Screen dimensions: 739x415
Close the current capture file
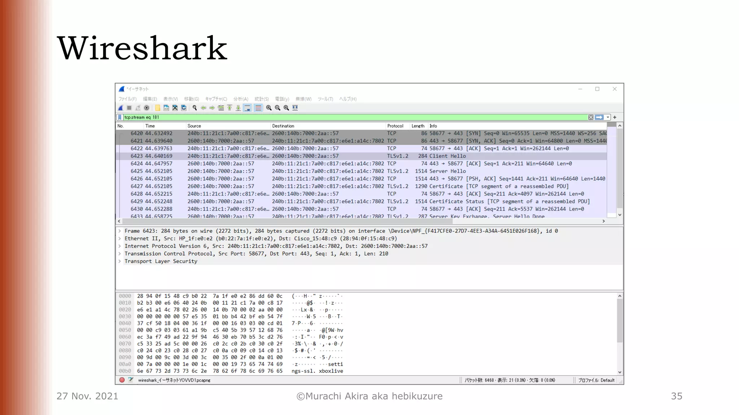pyautogui.click(x=175, y=108)
